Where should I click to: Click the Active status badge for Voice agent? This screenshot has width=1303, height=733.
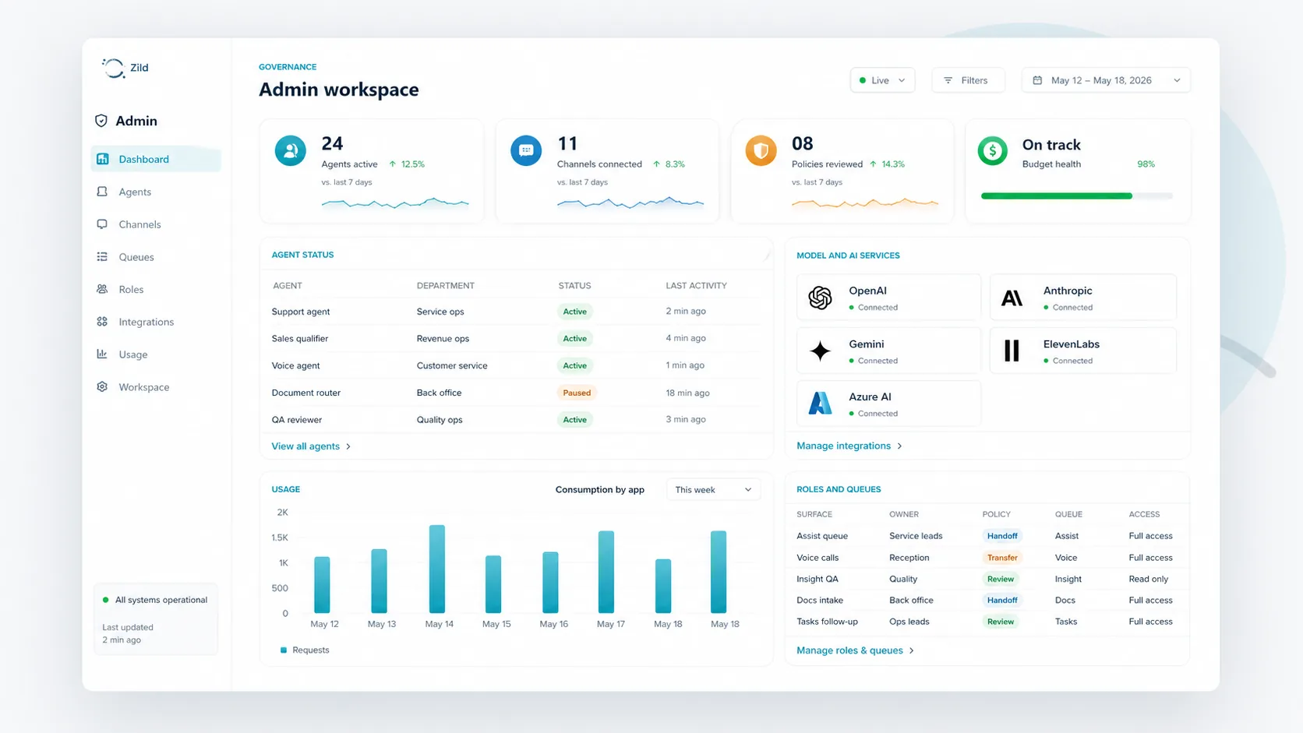(x=574, y=365)
